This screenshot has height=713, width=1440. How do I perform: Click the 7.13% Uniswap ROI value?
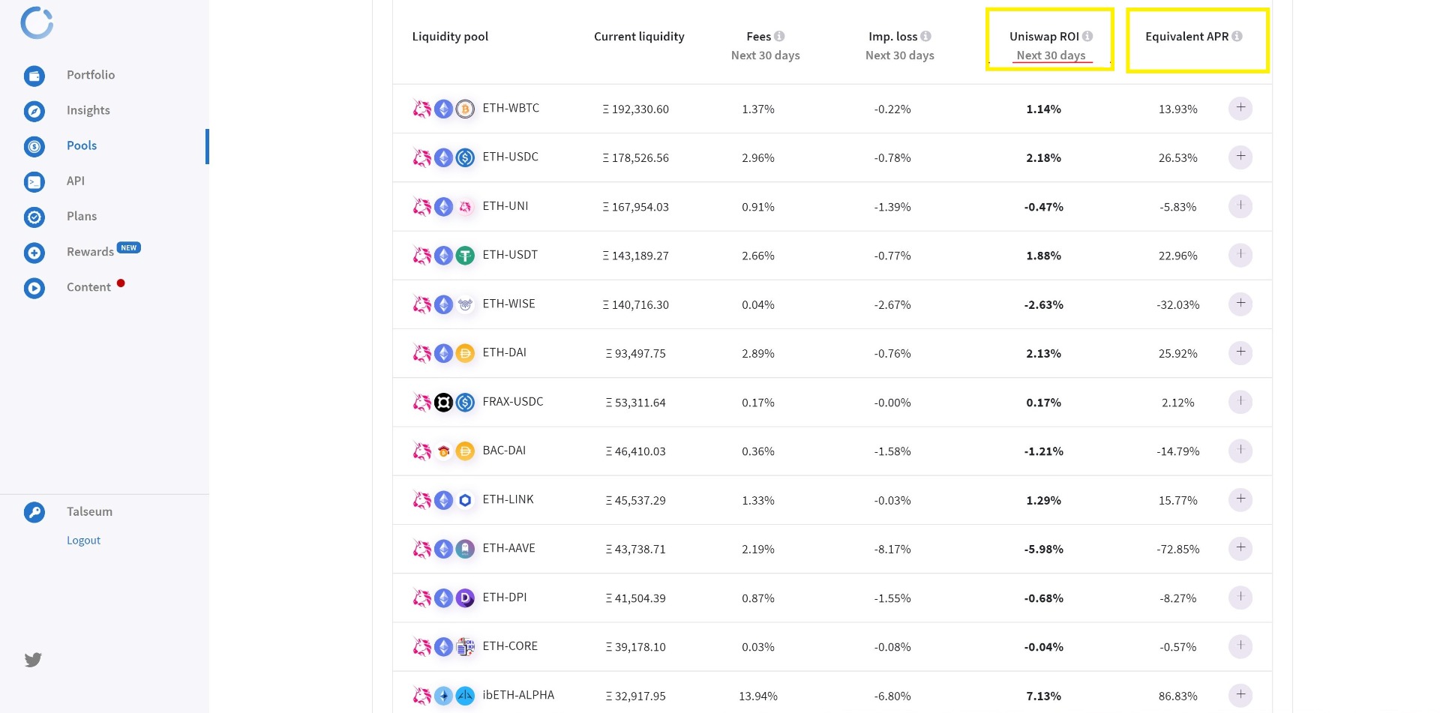pos(1043,697)
